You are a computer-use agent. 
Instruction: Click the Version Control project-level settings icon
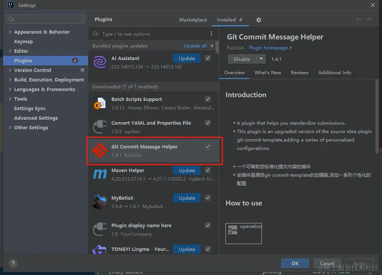point(82,70)
